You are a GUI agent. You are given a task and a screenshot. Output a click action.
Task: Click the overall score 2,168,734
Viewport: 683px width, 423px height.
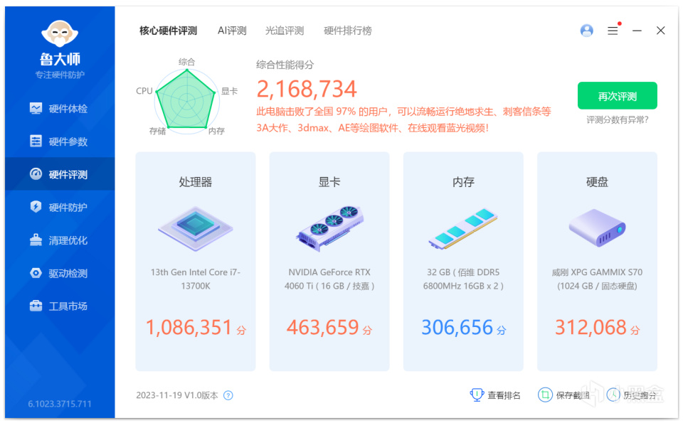click(x=307, y=89)
